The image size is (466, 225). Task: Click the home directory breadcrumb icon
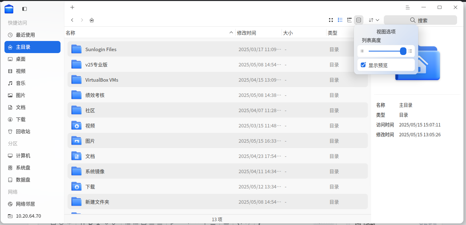(92, 20)
